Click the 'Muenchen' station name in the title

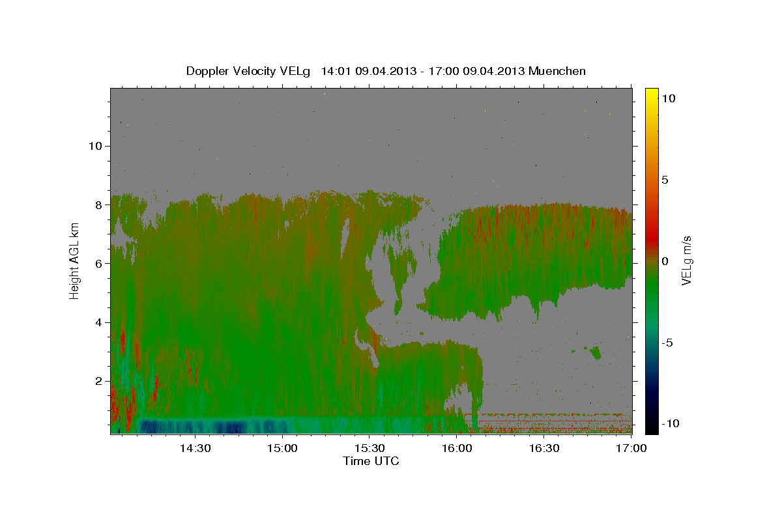[558, 71]
